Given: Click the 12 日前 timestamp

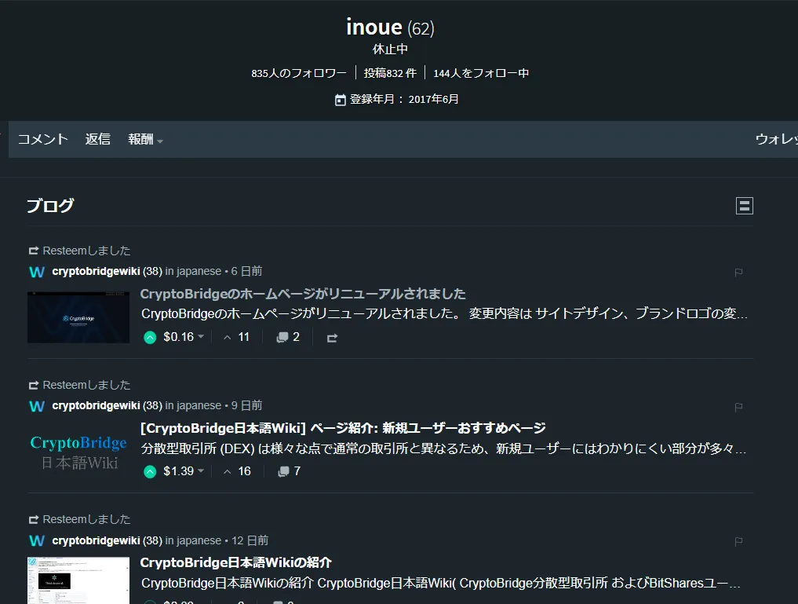Looking at the screenshot, I should [x=250, y=540].
